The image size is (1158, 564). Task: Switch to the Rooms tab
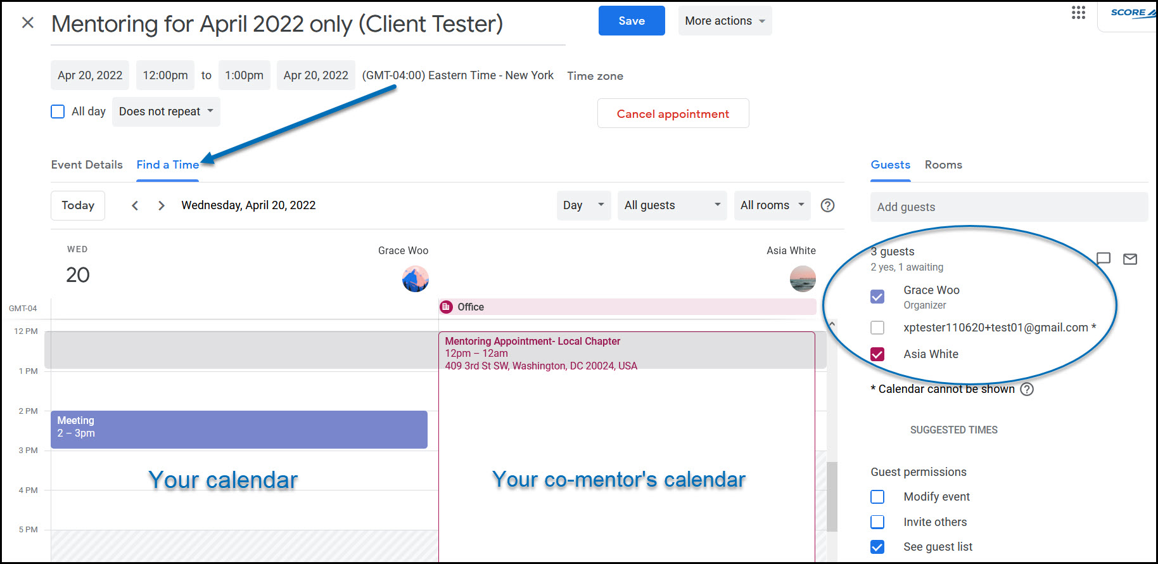pyautogui.click(x=943, y=165)
